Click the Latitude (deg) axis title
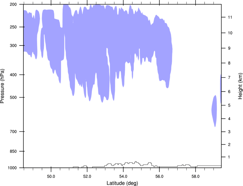The height and width of the screenshot is (186, 243). [x=122, y=183]
